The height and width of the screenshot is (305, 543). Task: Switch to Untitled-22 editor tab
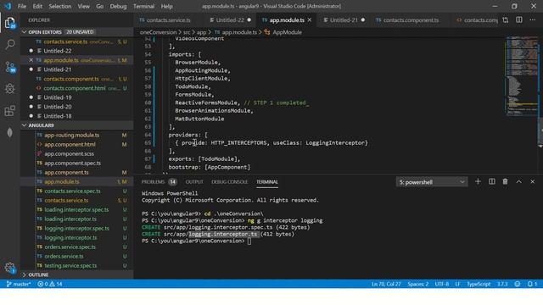tap(230, 20)
